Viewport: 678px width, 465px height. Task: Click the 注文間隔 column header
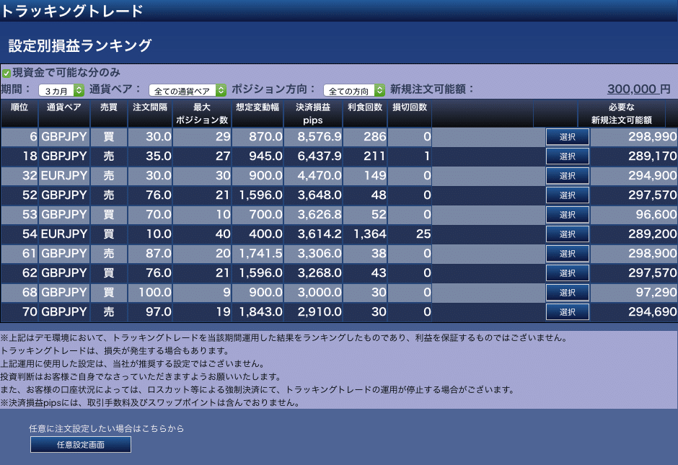click(150, 114)
